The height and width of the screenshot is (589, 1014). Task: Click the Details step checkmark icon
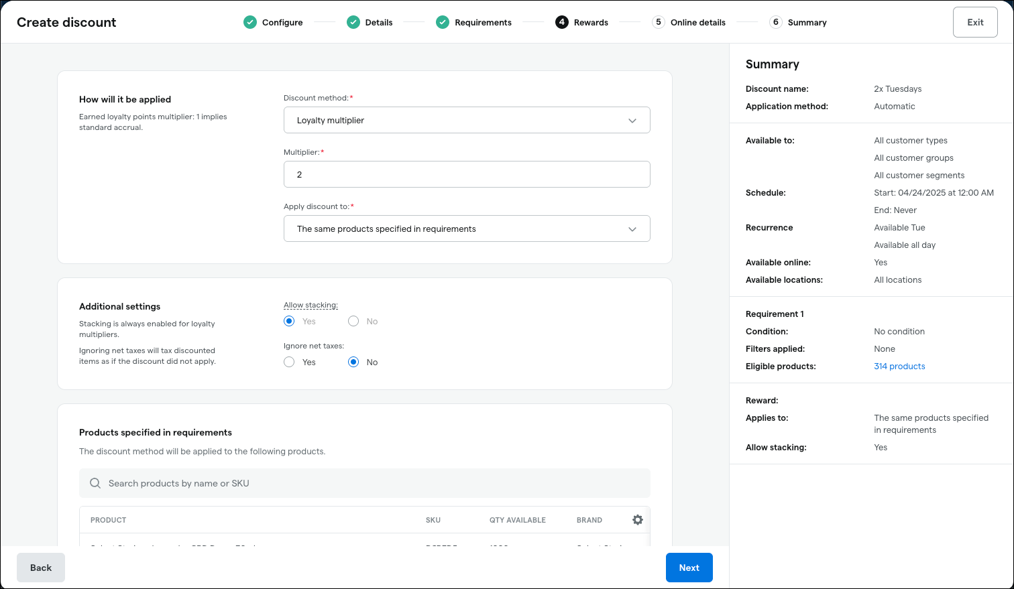click(x=353, y=22)
